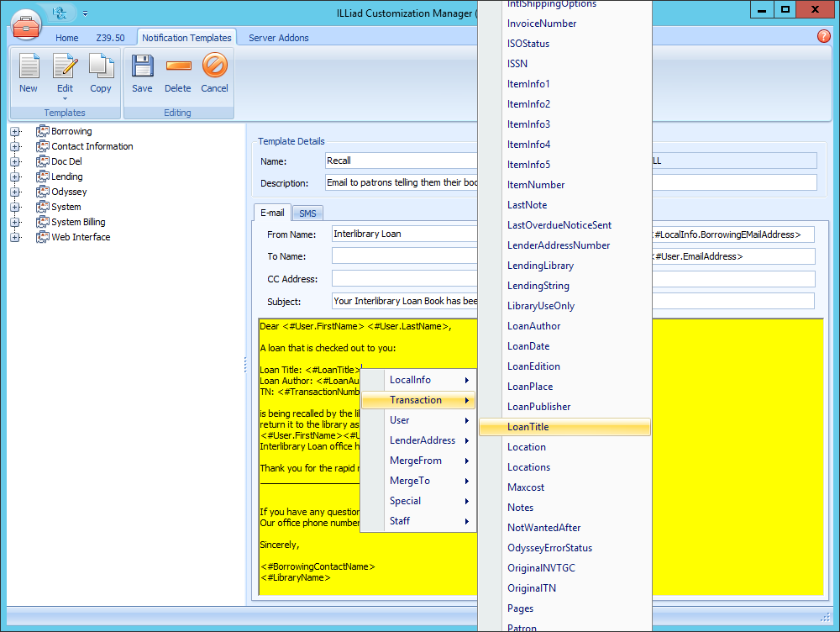Select the Borrowing templates icon in the tree
This screenshot has width=840, height=632.
42,131
